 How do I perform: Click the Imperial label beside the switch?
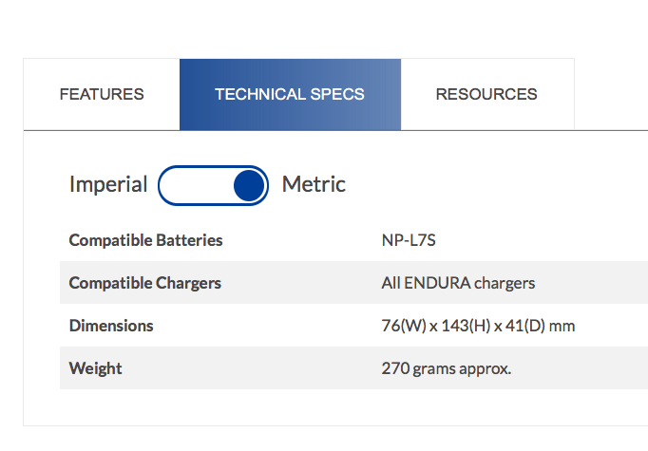pos(108,184)
